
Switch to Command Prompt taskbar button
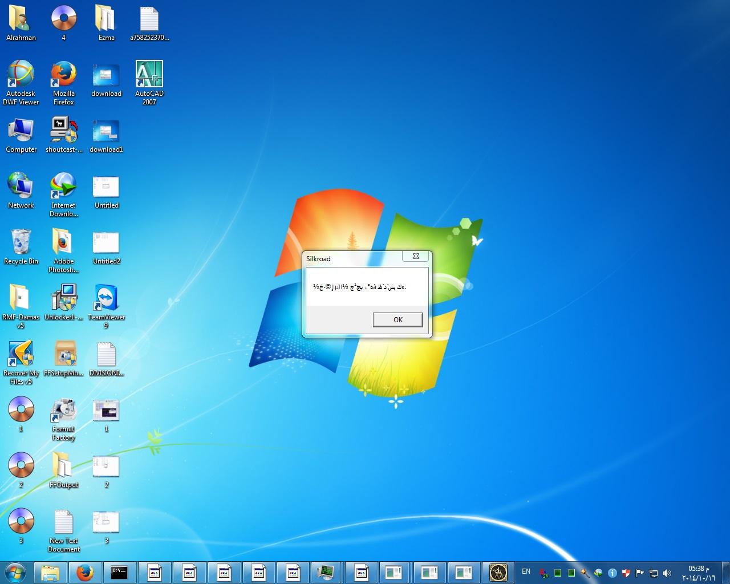(119, 572)
